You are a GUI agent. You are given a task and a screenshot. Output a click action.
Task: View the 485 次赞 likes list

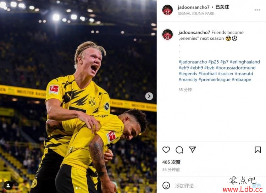click(171, 162)
